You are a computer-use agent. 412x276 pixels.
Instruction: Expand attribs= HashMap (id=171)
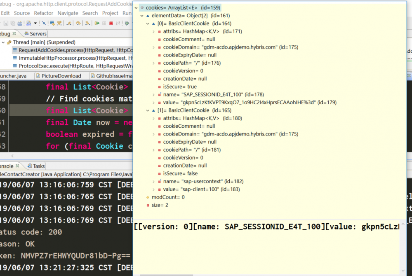(153, 31)
